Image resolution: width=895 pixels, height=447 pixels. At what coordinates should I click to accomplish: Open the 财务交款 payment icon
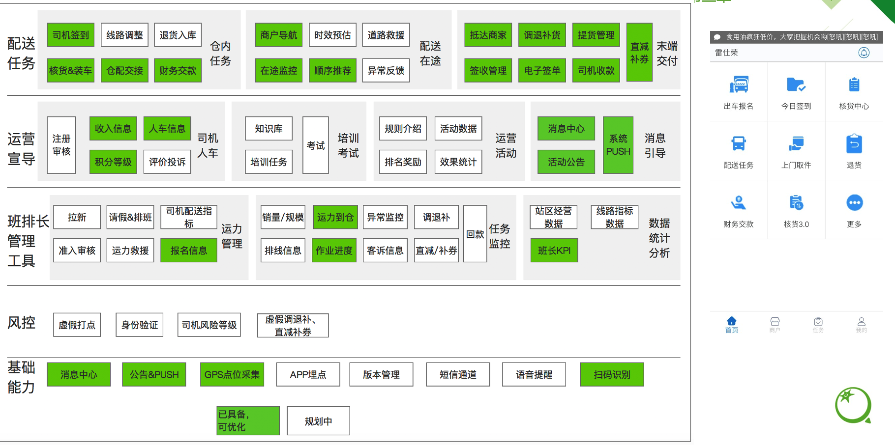(x=739, y=203)
